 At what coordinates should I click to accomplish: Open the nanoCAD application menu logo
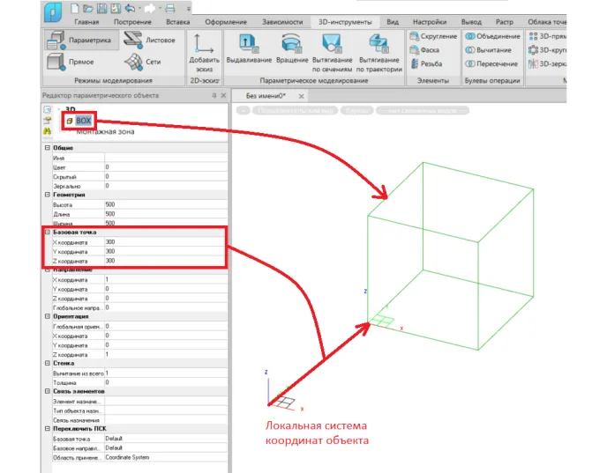(53, 12)
